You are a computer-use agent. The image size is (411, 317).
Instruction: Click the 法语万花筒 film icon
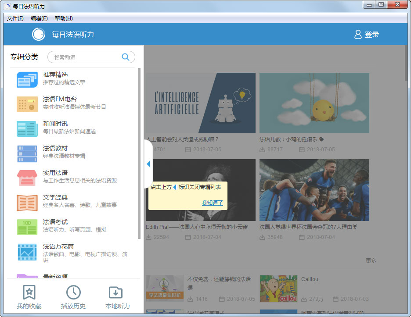click(27, 252)
